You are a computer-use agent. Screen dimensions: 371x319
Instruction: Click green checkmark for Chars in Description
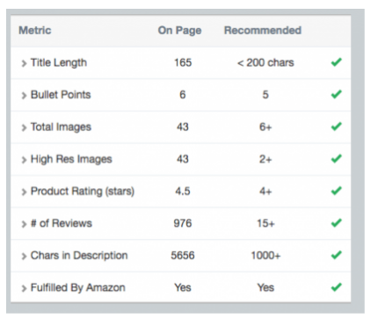click(337, 255)
